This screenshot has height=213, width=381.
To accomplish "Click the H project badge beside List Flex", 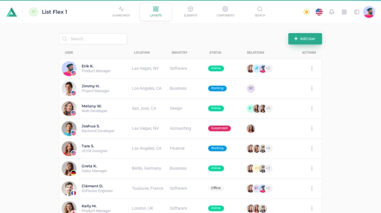I will click(34, 12).
